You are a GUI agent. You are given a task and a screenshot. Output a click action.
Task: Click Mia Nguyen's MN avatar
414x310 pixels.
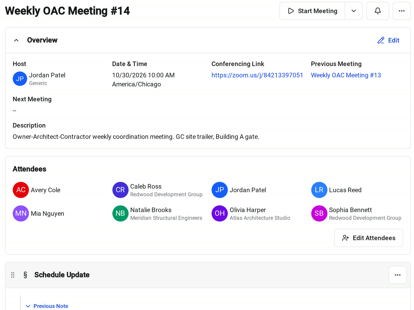click(x=21, y=213)
